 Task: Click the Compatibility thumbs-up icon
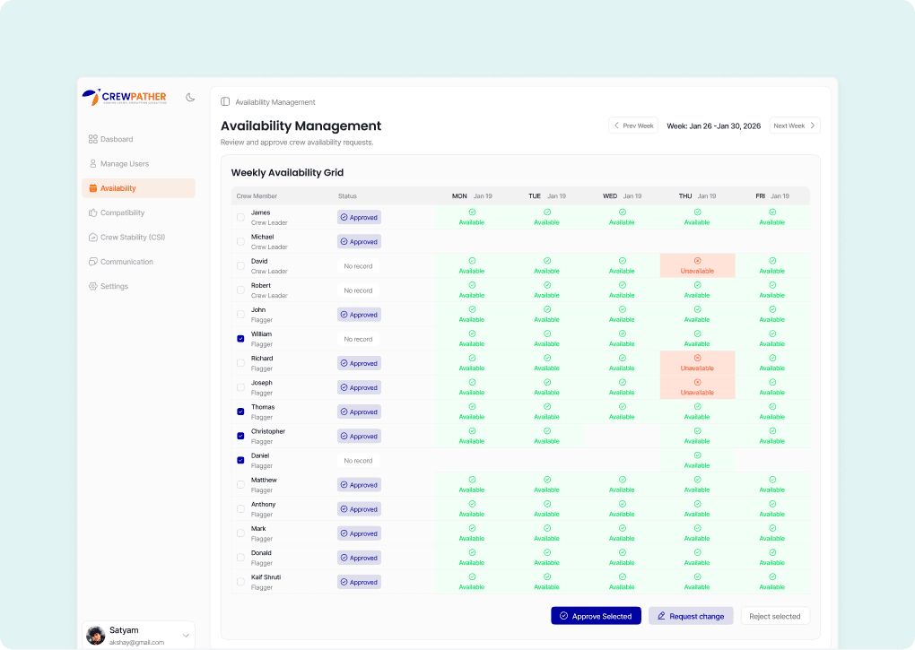pyautogui.click(x=93, y=213)
